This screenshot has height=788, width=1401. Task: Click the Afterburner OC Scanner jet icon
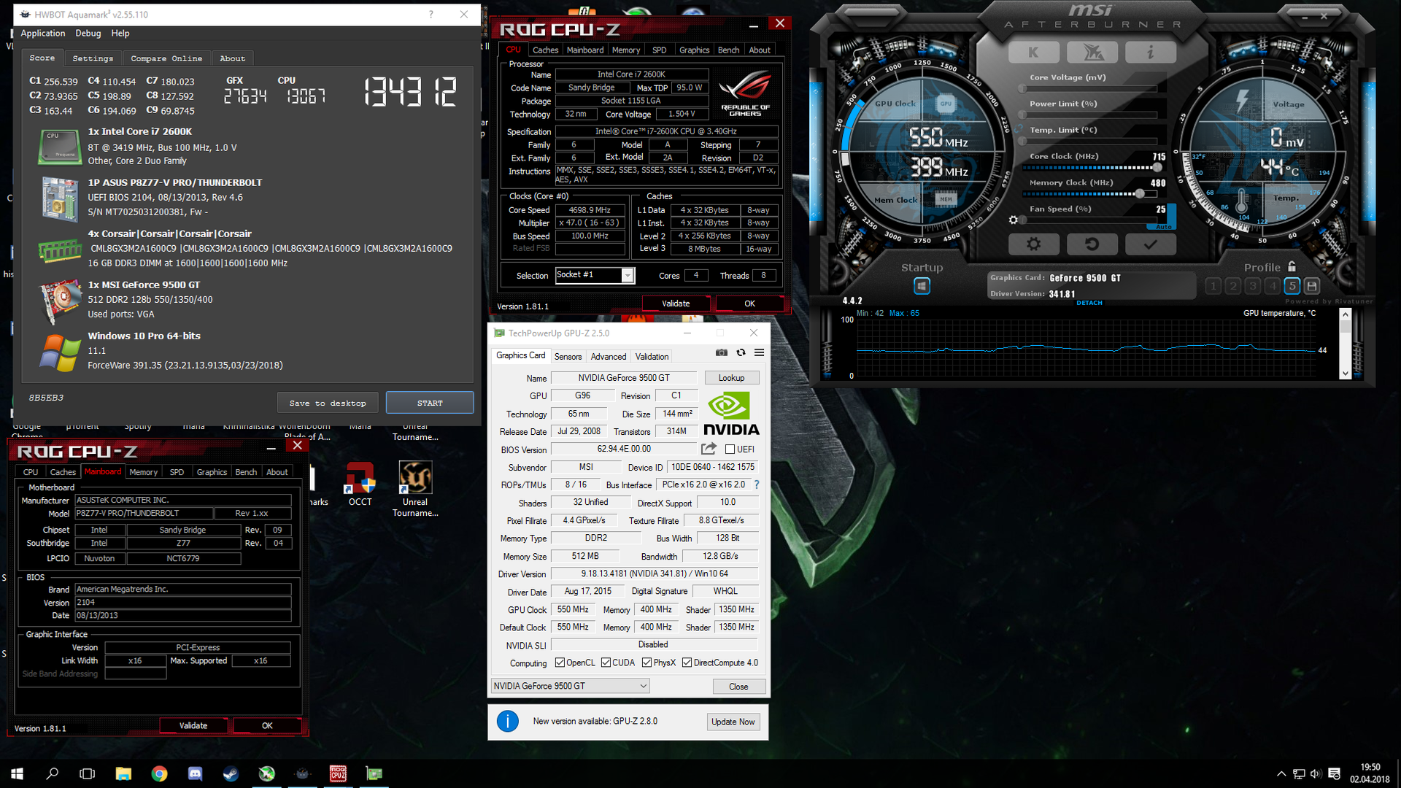point(1092,52)
